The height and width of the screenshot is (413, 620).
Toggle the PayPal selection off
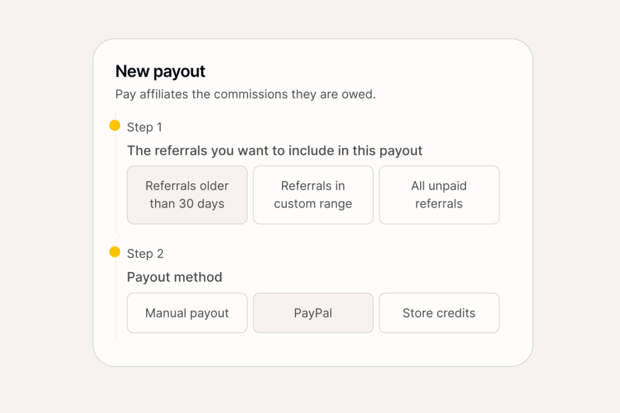(x=313, y=313)
